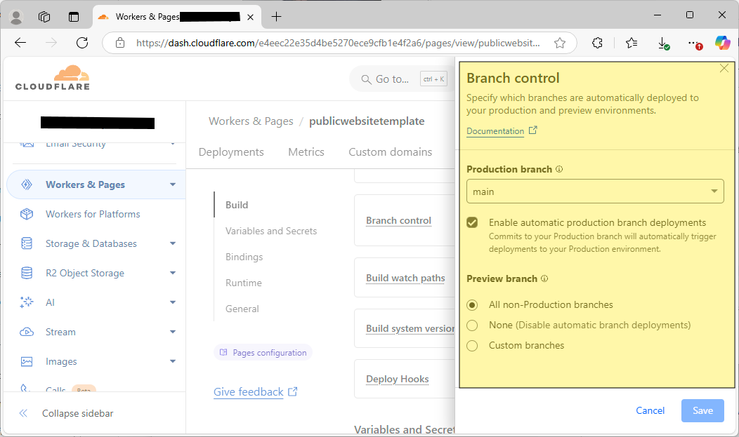The width and height of the screenshot is (739, 437).
Task: Switch to the Metrics tab
Action: (306, 152)
